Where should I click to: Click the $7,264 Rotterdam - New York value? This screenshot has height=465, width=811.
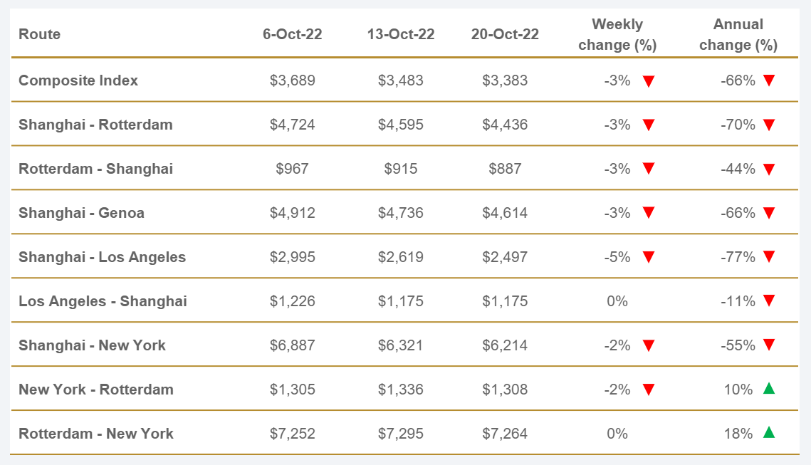pyautogui.click(x=505, y=434)
